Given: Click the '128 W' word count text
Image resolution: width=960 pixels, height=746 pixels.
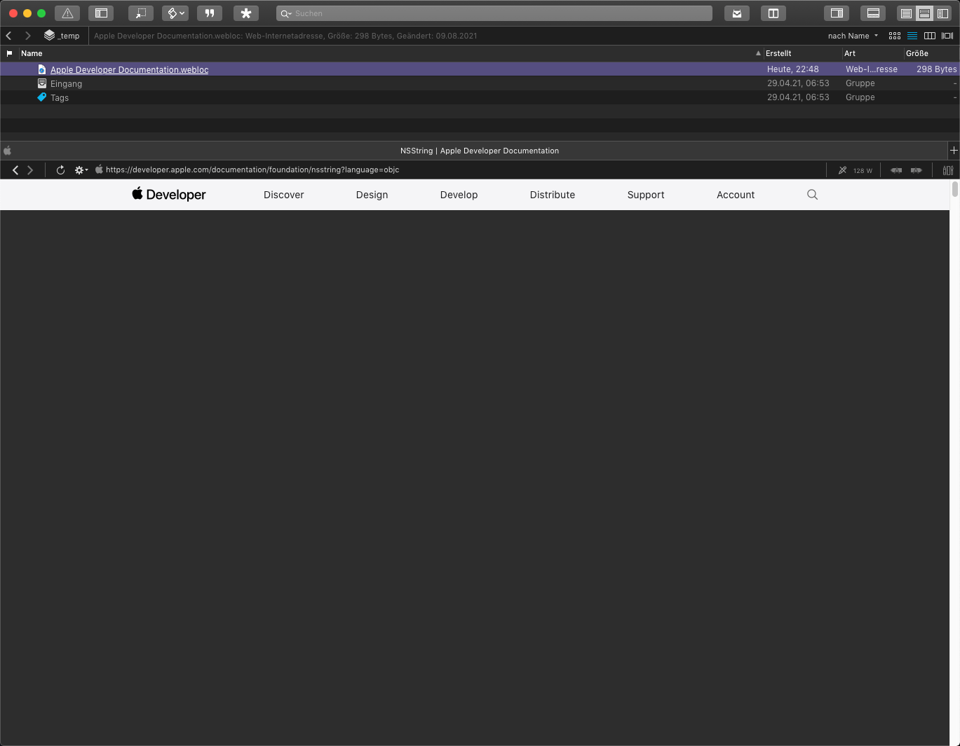Looking at the screenshot, I should click(863, 171).
